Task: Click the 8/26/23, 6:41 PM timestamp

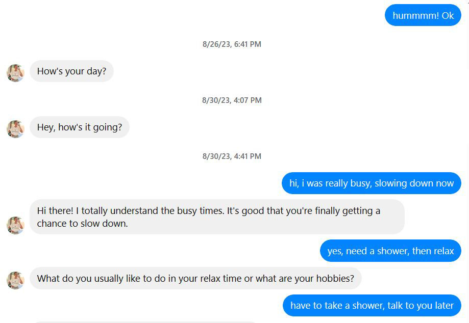Action: [232, 44]
